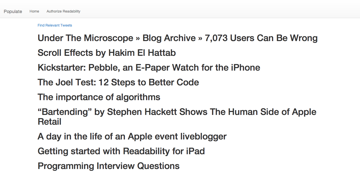Choose the Apple event liveblogger heading

[x=132, y=136]
